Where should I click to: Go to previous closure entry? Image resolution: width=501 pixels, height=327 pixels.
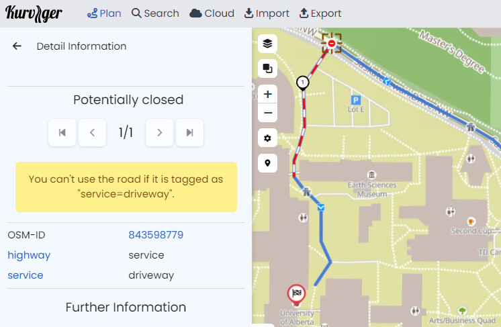92,132
